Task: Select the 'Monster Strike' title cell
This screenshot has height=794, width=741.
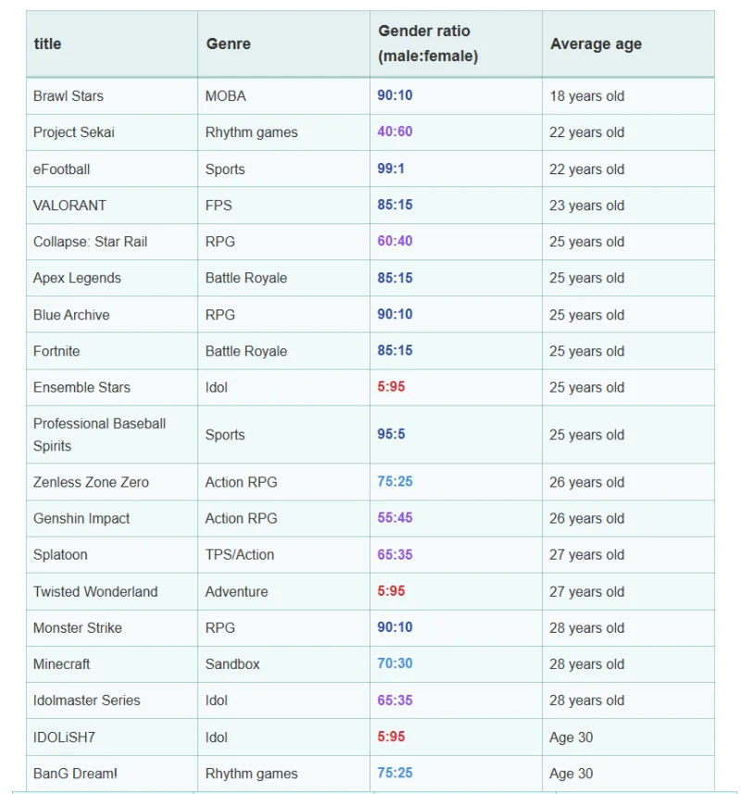Action: point(112,628)
